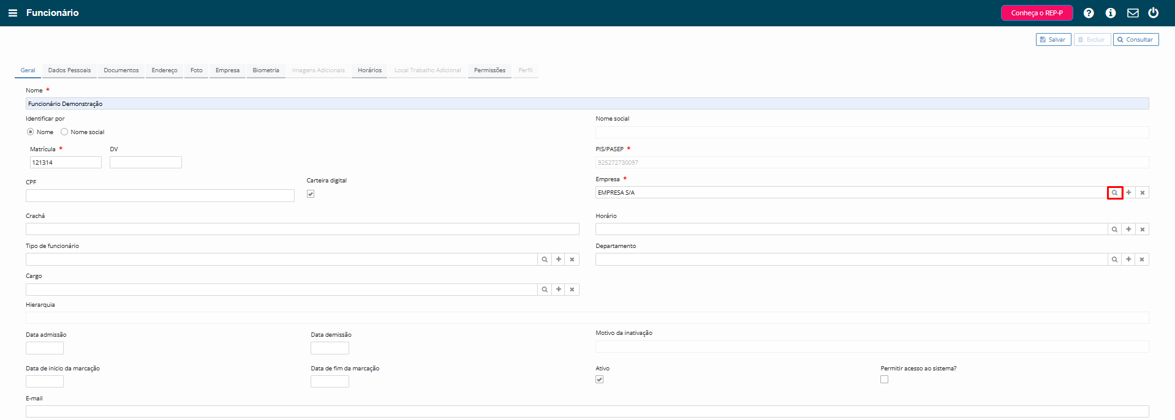Click the Consultar button
The image size is (1175, 420).
pos(1136,40)
